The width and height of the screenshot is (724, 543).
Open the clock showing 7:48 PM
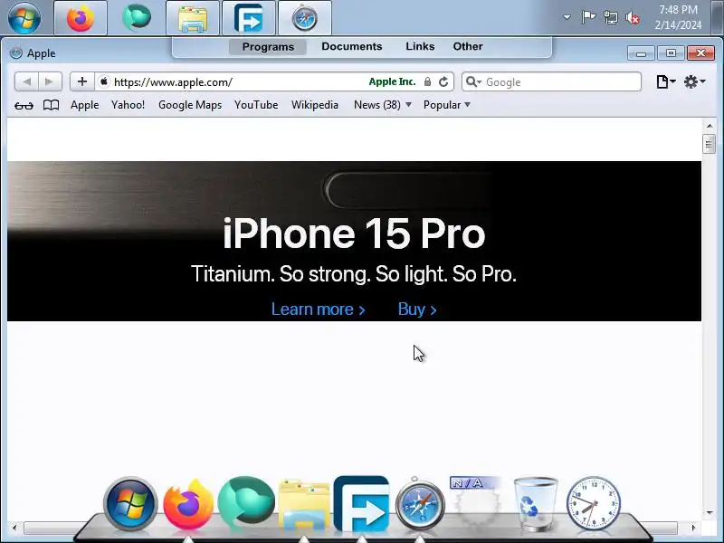pos(678,17)
